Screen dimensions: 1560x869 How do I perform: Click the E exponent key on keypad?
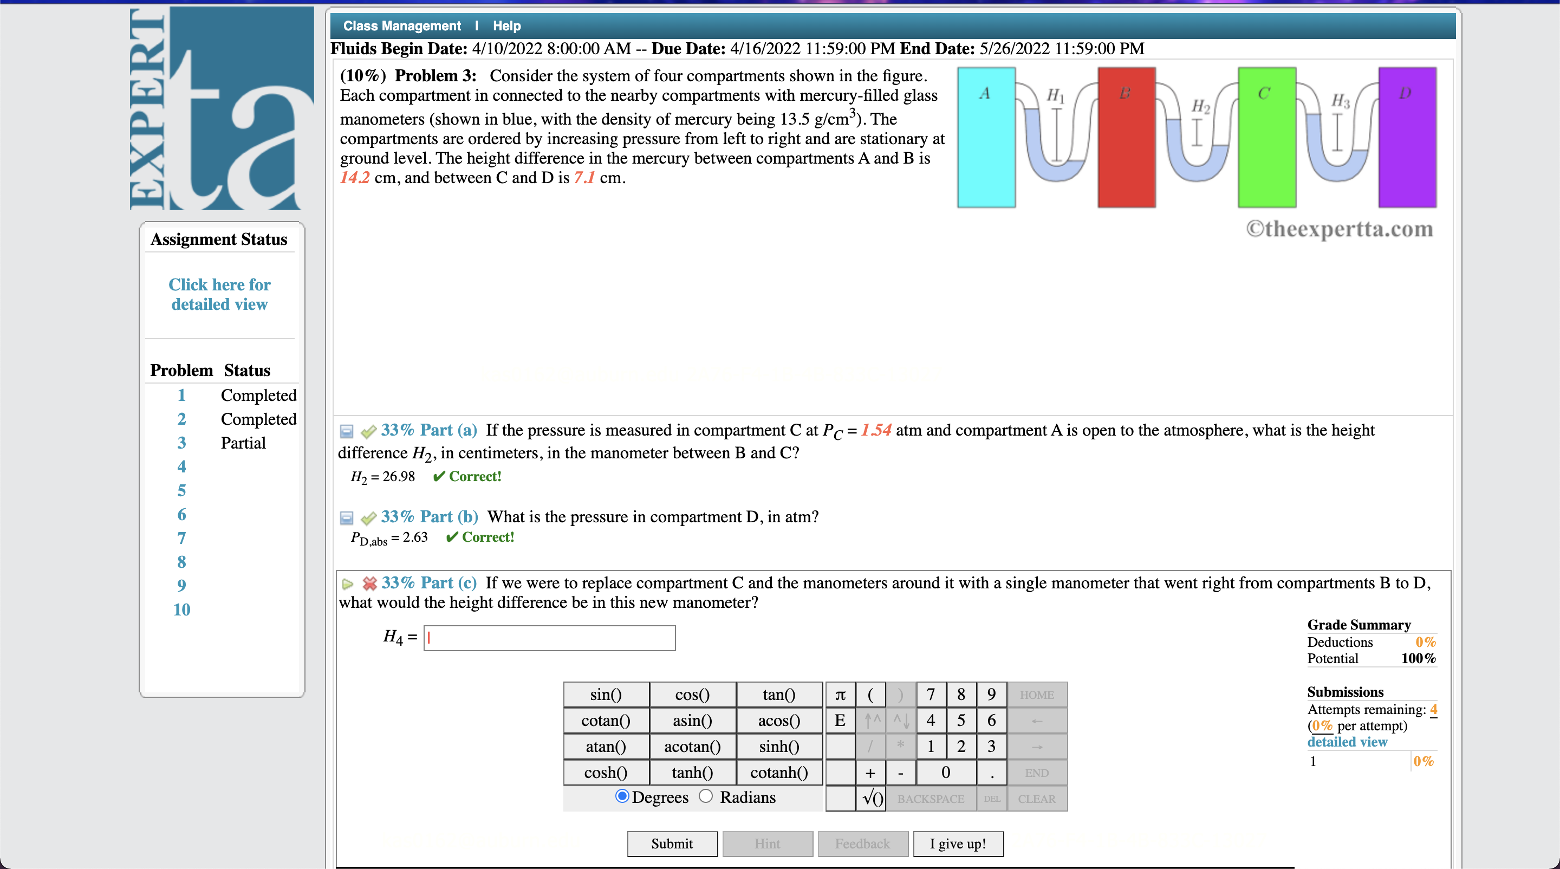pos(840,721)
